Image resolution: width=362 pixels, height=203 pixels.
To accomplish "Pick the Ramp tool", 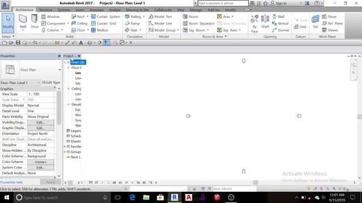I will 132,23.
